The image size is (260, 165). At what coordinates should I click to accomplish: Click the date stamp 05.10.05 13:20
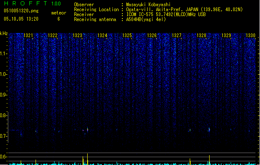coord(21,19)
